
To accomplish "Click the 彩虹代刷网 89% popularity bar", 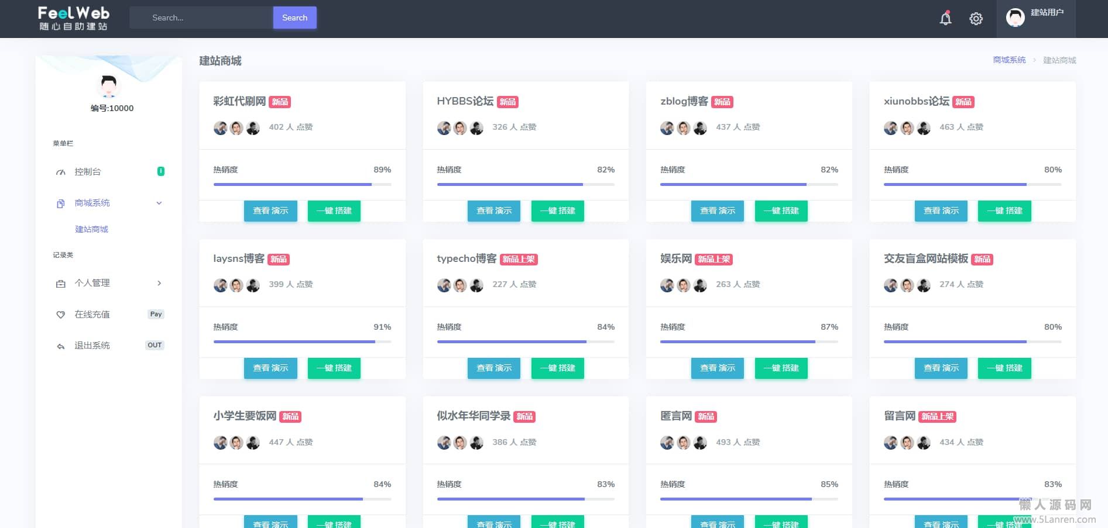I will [303, 184].
